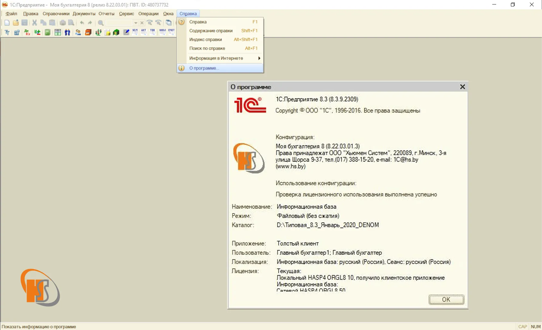
Task: Click the 'НАКЛ' document icon
Action: (x=163, y=32)
